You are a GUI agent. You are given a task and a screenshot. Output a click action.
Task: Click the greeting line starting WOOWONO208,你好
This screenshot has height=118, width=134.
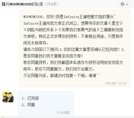tap(70, 17)
